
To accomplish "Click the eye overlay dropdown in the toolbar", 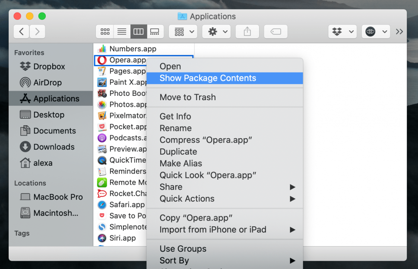I will (x=376, y=31).
